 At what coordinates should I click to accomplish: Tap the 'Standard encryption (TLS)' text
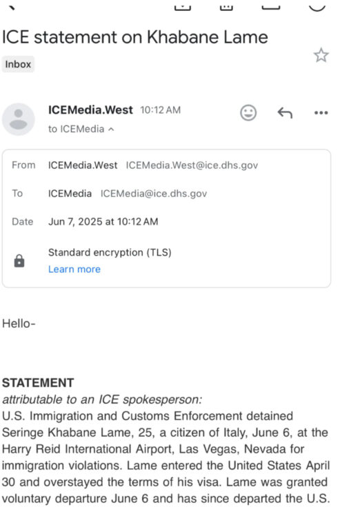(110, 252)
